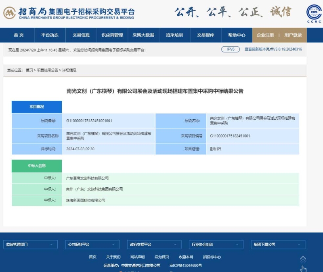
Task: Click the 京ICP备13044690号 filing link
Action: click(x=186, y=266)
